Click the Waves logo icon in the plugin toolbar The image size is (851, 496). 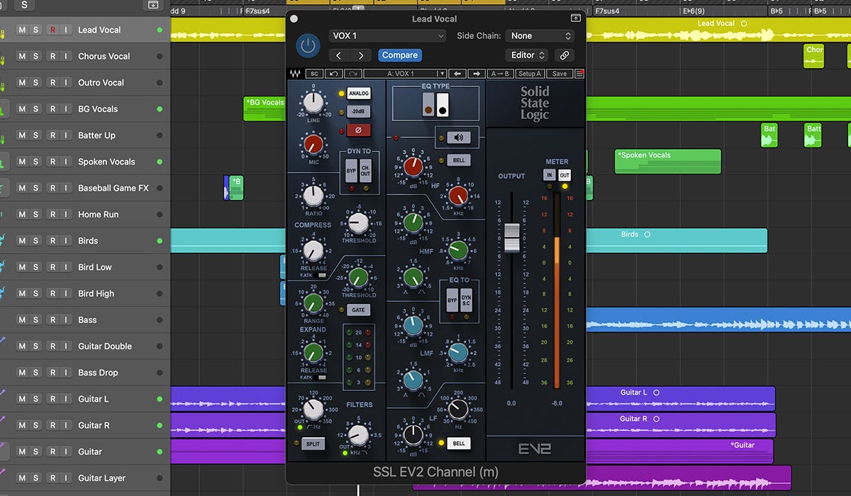pyautogui.click(x=295, y=73)
